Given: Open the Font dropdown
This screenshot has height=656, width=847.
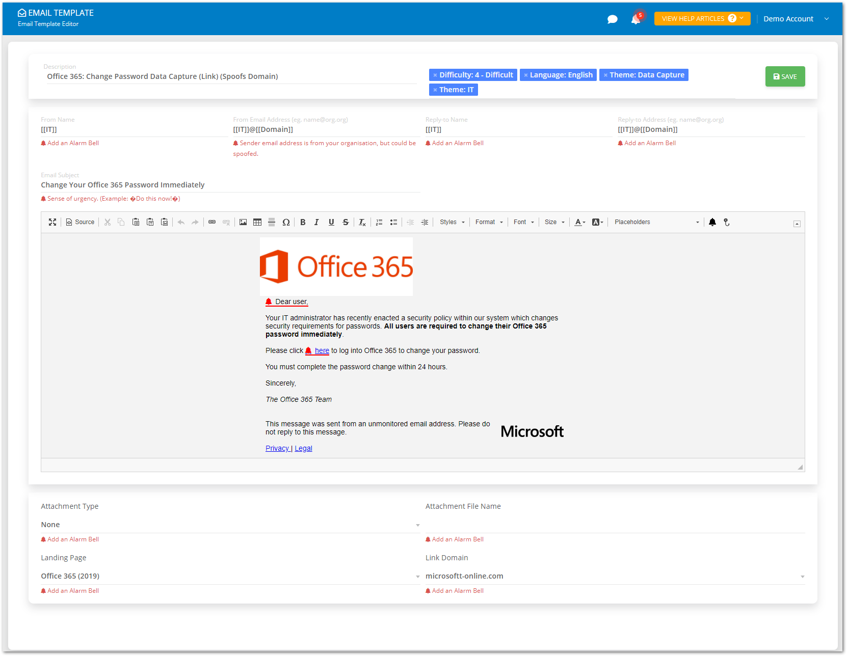Looking at the screenshot, I should click(523, 222).
